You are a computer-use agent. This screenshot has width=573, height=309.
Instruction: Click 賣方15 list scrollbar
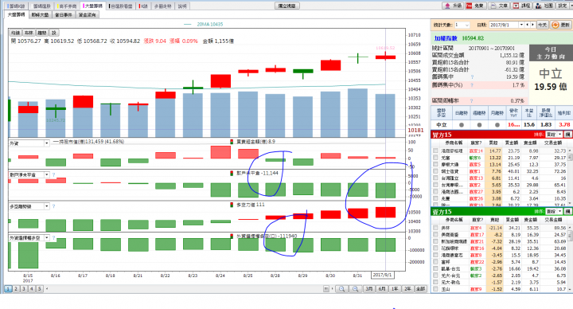click(x=570, y=258)
